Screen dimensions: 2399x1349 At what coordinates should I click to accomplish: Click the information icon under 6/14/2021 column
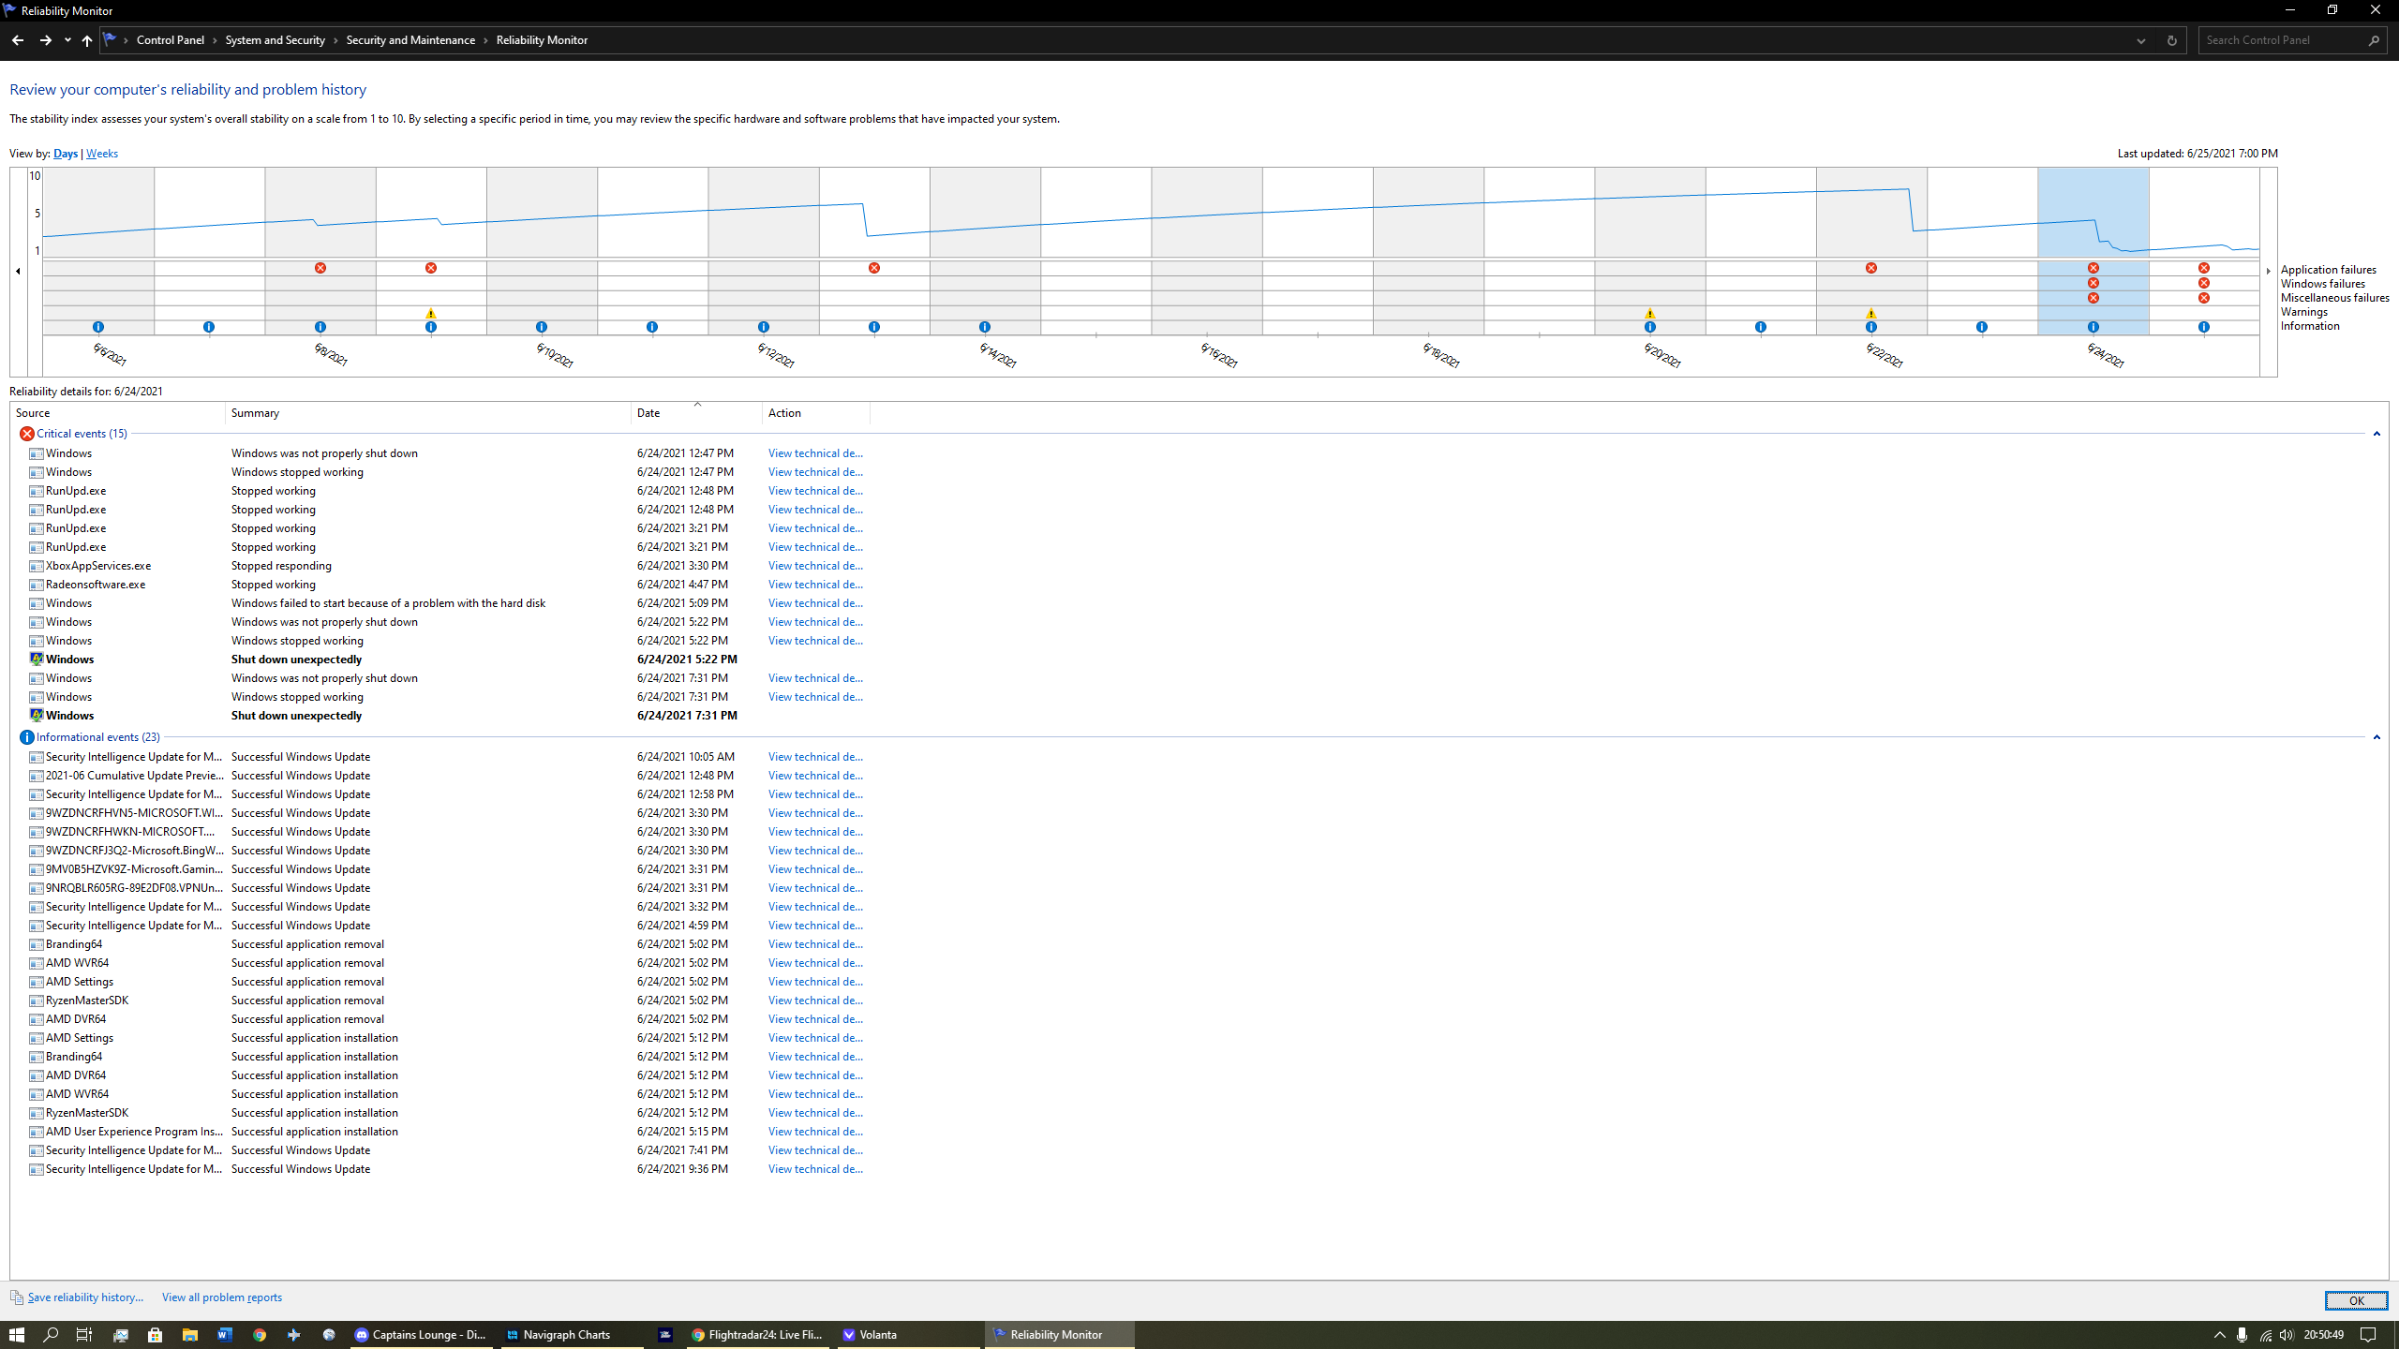click(x=985, y=327)
